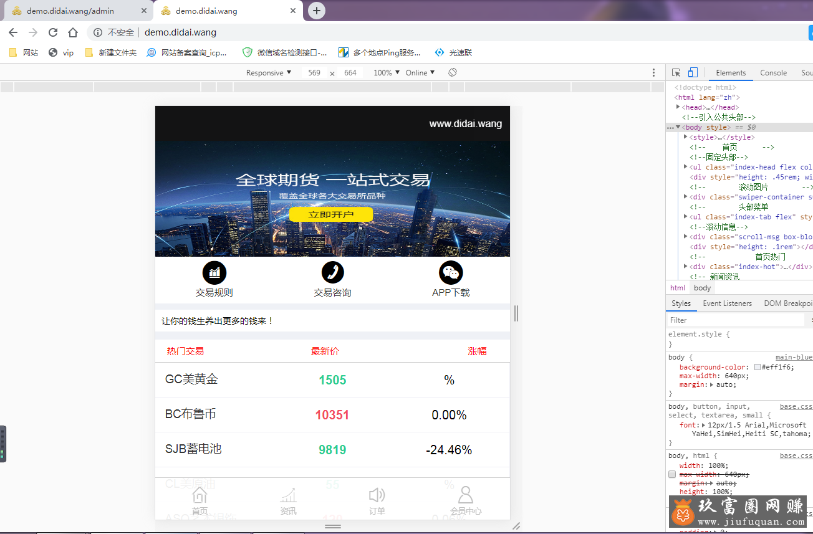Select the body breadcrumb item
This screenshot has width=813, height=534.
coord(703,288)
